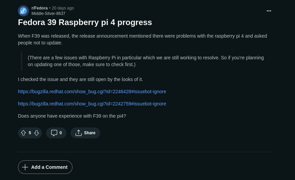This screenshot has width=295, height=180.
Task: Go to the r/Fedora community link
Action: [40, 8]
